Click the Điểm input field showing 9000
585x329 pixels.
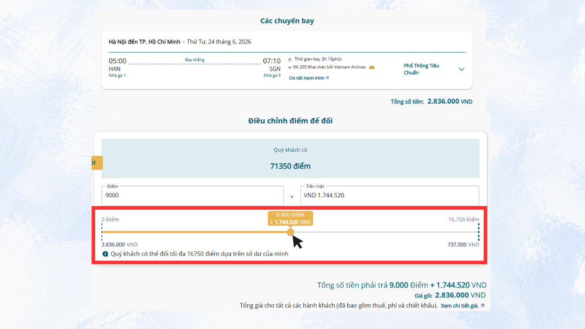click(x=192, y=196)
